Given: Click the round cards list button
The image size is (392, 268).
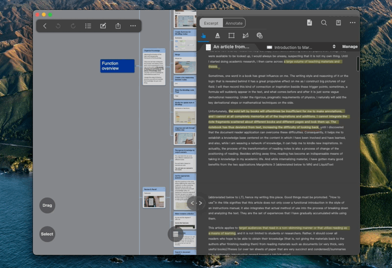Looking at the screenshot, I should (x=175, y=234).
